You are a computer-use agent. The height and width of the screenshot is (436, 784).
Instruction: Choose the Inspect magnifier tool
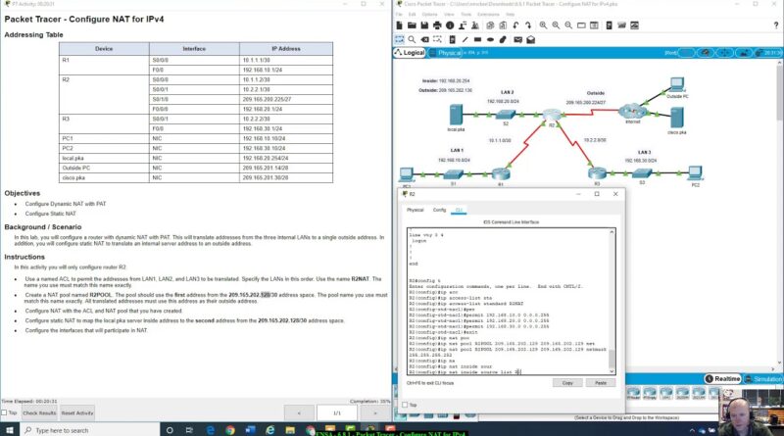(x=412, y=39)
